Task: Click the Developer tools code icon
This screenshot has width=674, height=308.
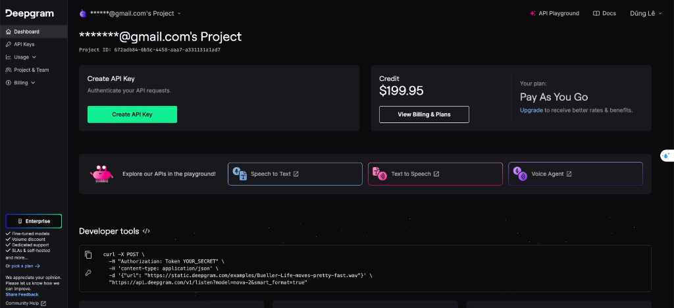Action: [146, 231]
